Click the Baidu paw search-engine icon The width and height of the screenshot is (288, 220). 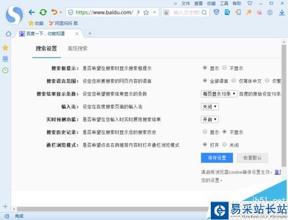(166, 13)
